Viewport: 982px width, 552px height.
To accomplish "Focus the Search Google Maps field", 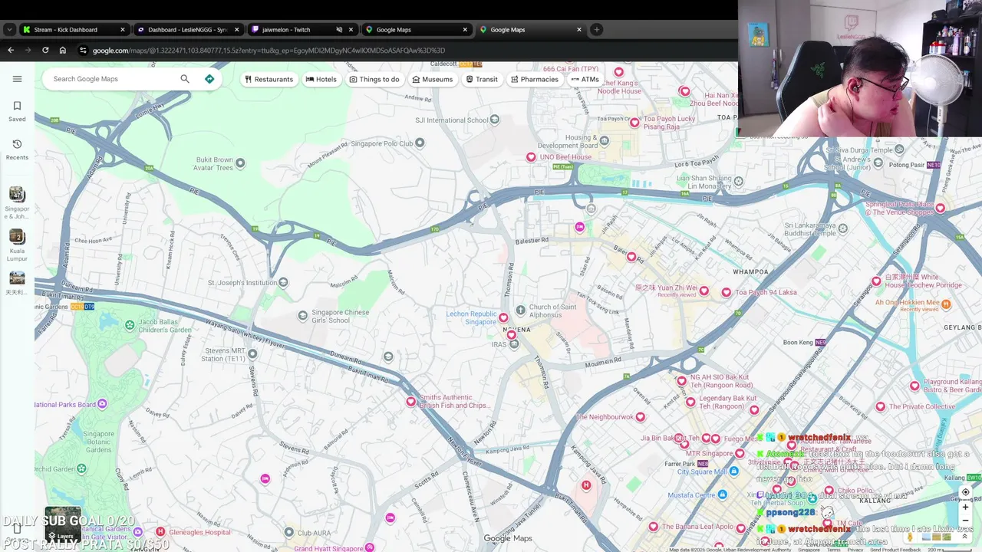I will coord(113,79).
